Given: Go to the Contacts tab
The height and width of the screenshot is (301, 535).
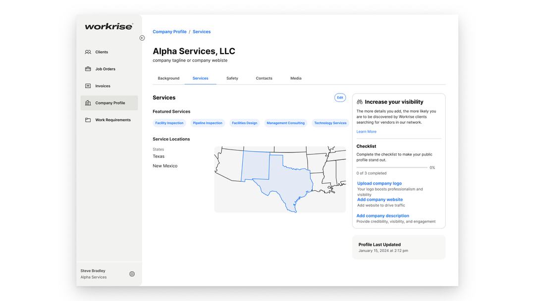Looking at the screenshot, I should (x=264, y=78).
